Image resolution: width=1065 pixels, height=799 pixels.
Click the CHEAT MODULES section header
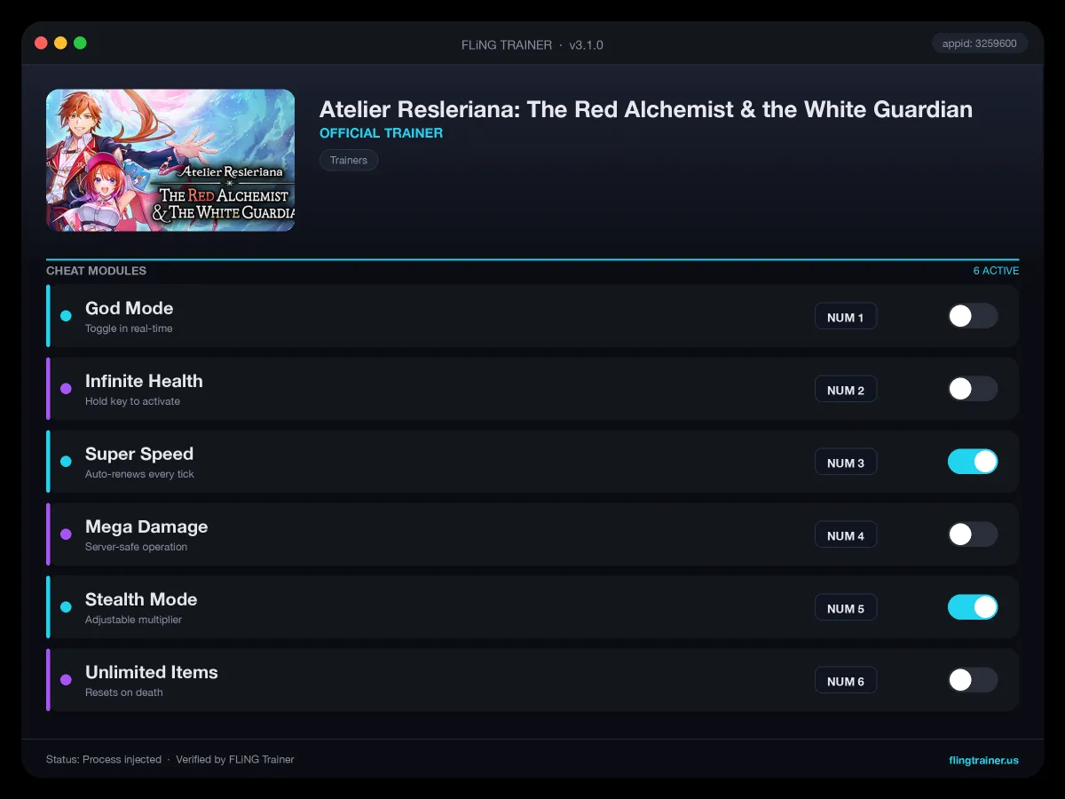point(96,271)
